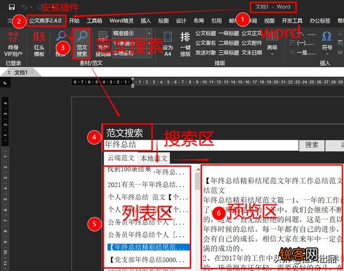Apply the 公文署名 style
This screenshot has height=271, width=344.
(205, 43)
